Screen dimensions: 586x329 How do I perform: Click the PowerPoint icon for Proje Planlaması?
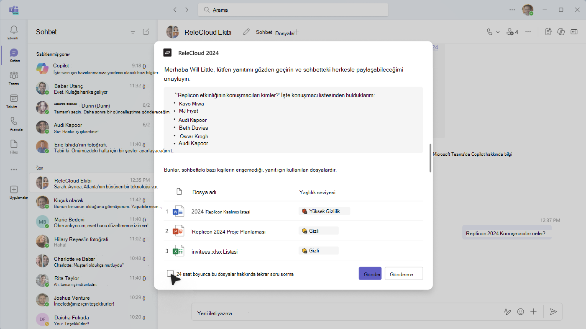click(x=179, y=231)
